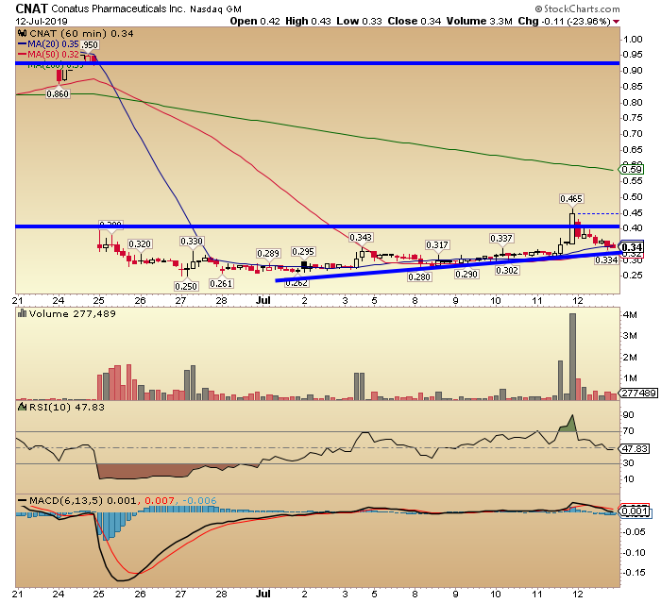Screen dimensions: 661x603
Task: Click the bold 0.34 last price tag
Action: [x=632, y=247]
